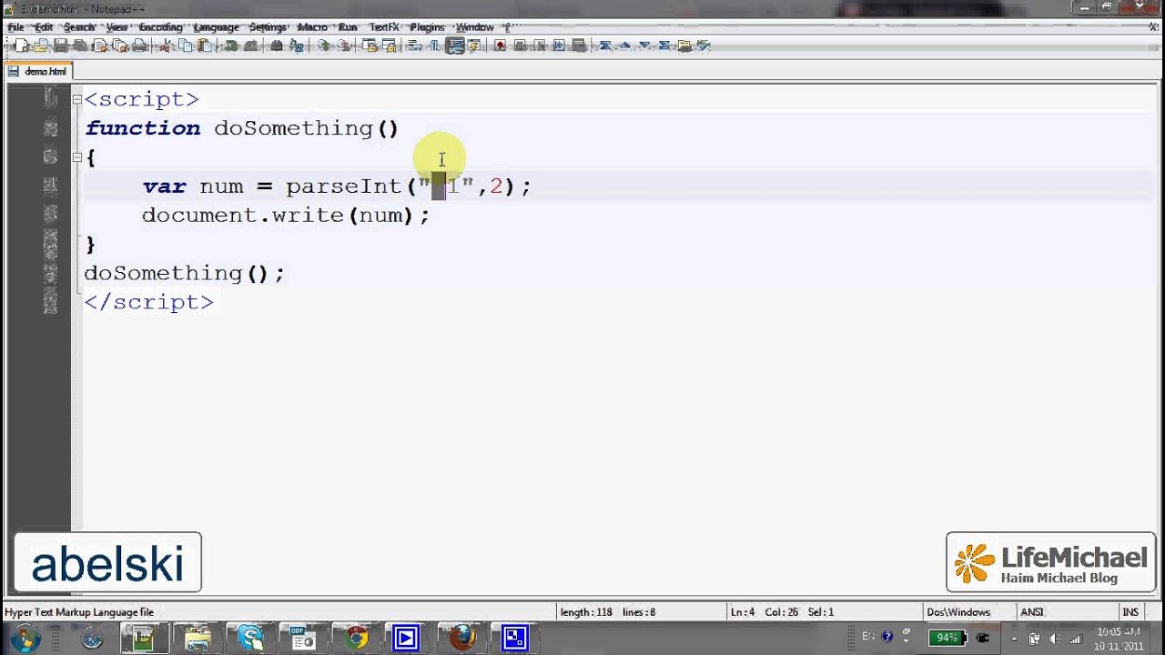The height and width of the screenshot is (655, 1165).
Task: Turn off the highlighted indent guide button
Action: [x=455, y=45]
